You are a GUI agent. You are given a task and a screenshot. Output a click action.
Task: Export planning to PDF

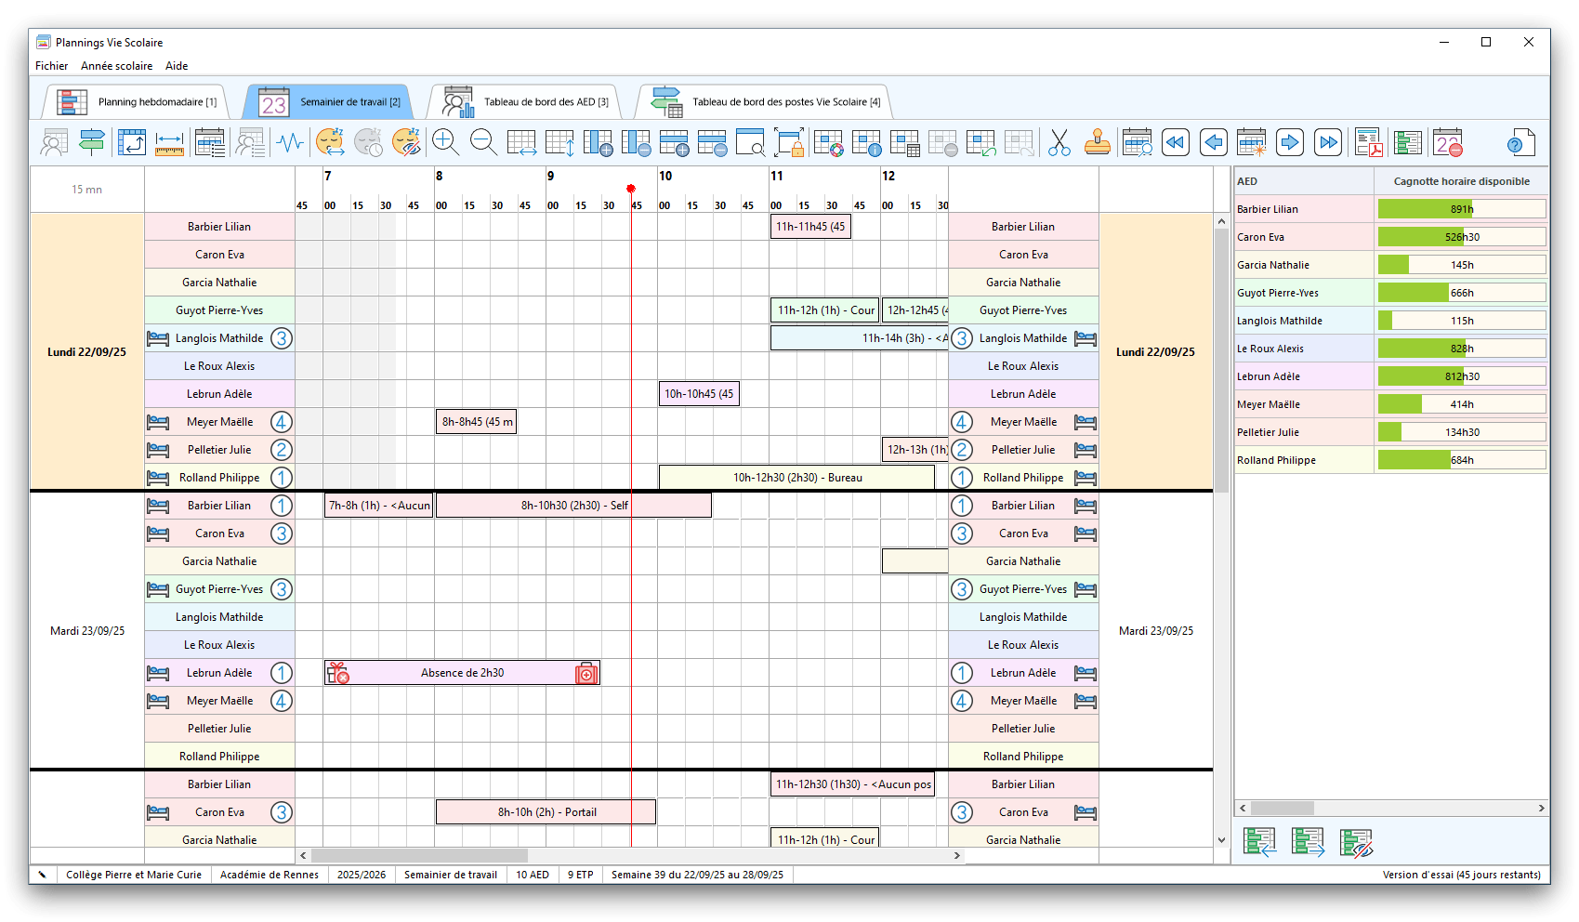coord(1368,142)
